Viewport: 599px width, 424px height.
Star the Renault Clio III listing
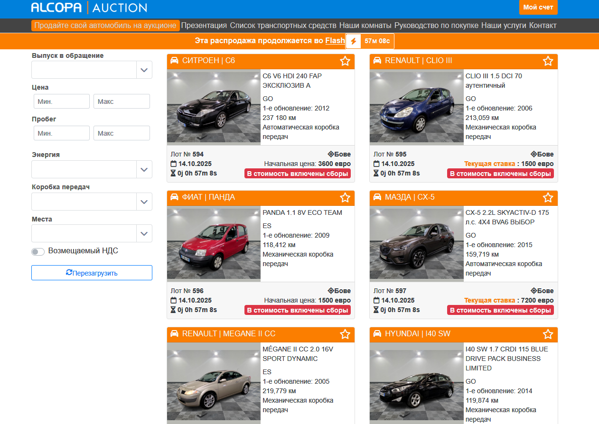pos(548,61)
